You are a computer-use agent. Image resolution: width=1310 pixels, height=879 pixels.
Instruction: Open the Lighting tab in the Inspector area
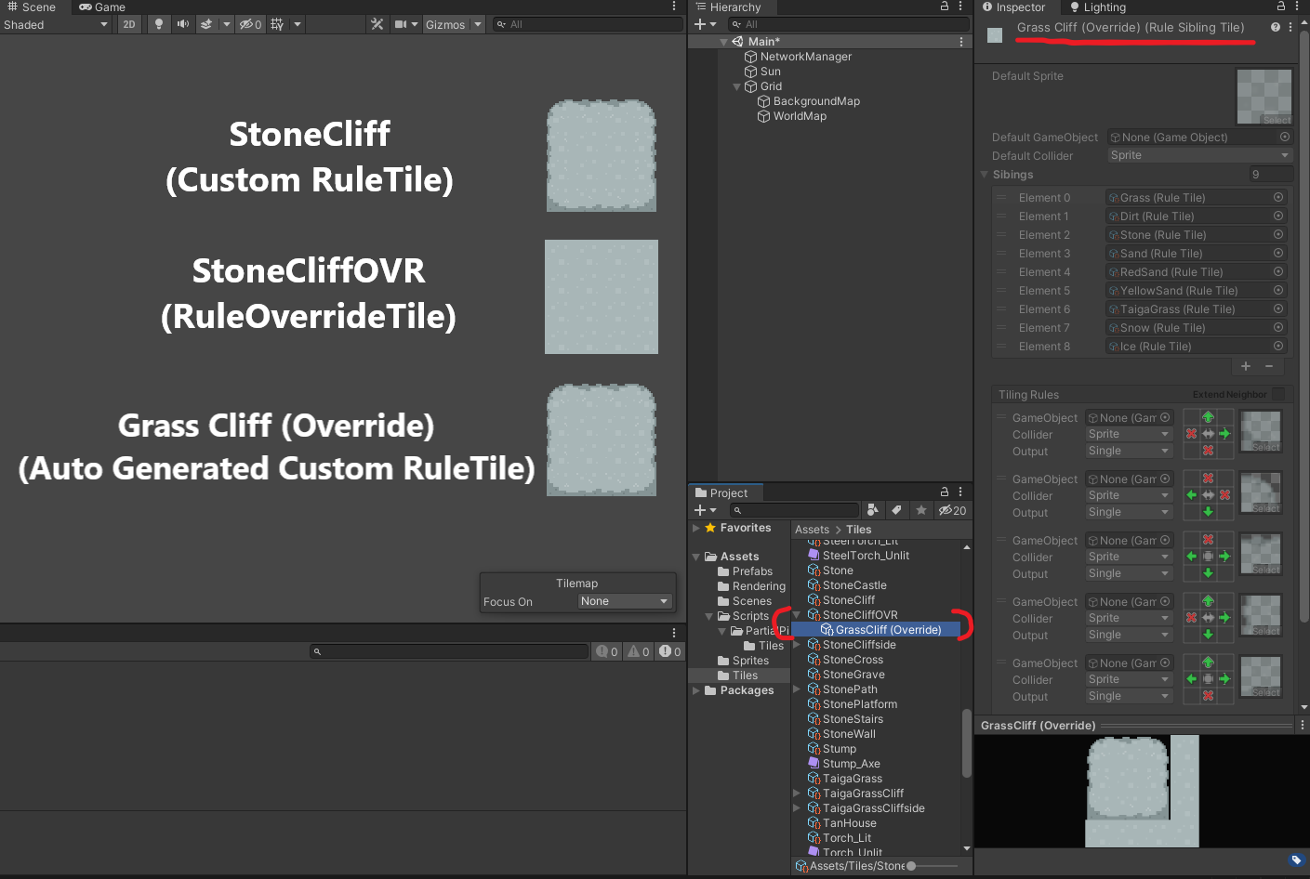point(1100,7)
